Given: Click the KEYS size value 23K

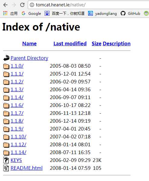Looking at the screenshot, I should [97, 160].
